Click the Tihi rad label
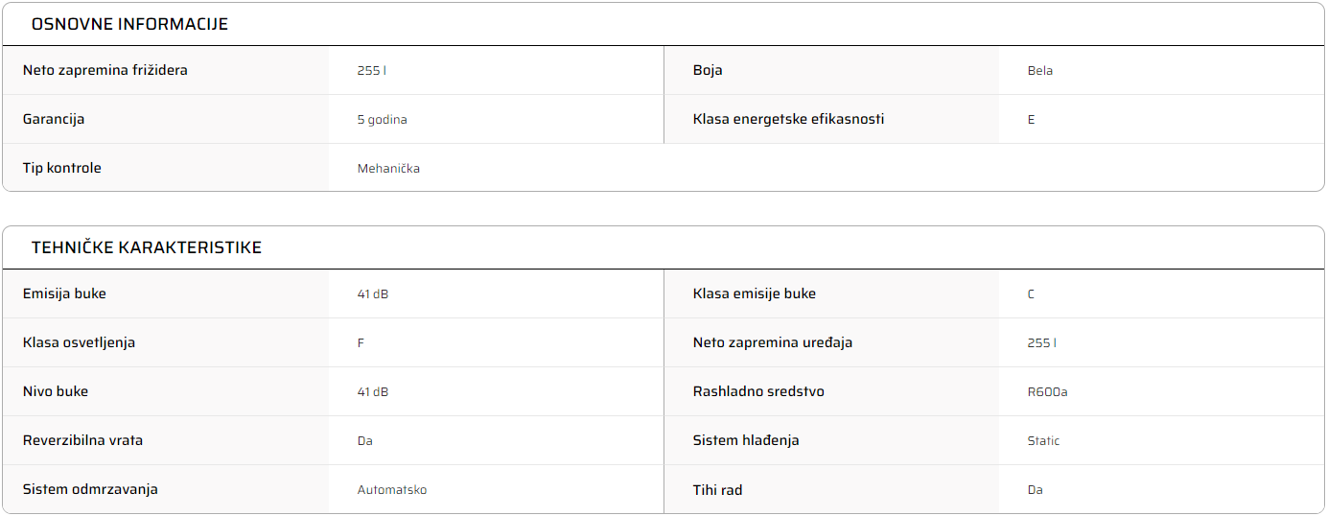The image size is (1327, 516). tap(718, 489)
